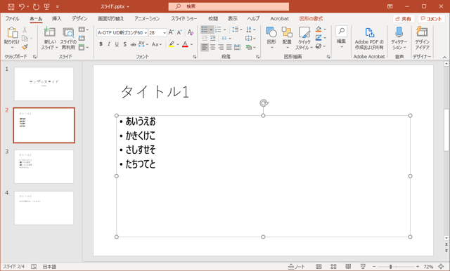Click the zoom out minus button
Viewport: 450px width, 271px height.
click(374, 267)
